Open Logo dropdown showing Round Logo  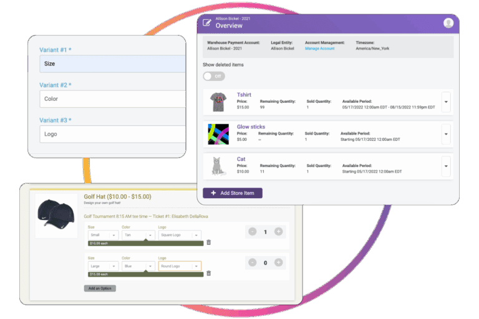coord(179,265)
